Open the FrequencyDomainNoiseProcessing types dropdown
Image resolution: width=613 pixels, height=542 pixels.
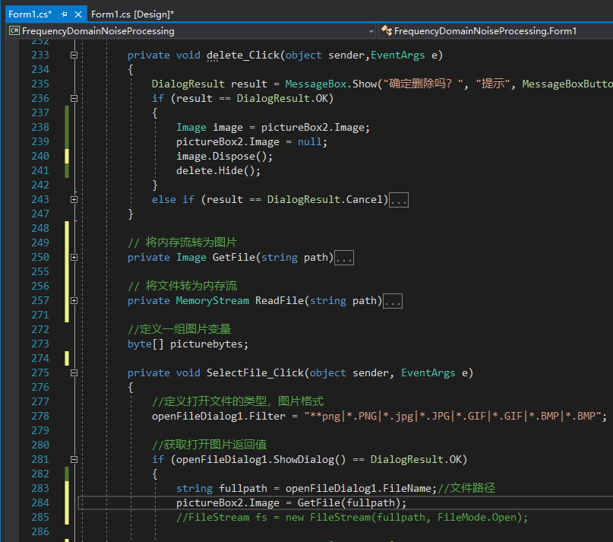pos(371,31)
